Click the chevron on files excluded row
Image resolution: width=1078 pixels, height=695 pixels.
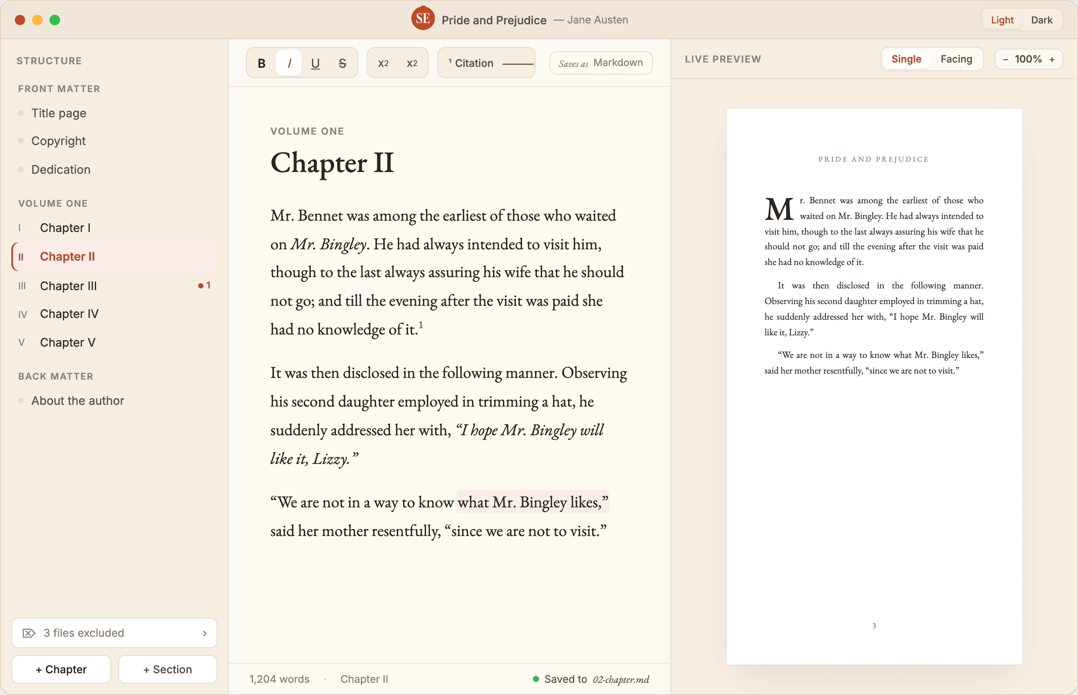click(x=205, y=633)
